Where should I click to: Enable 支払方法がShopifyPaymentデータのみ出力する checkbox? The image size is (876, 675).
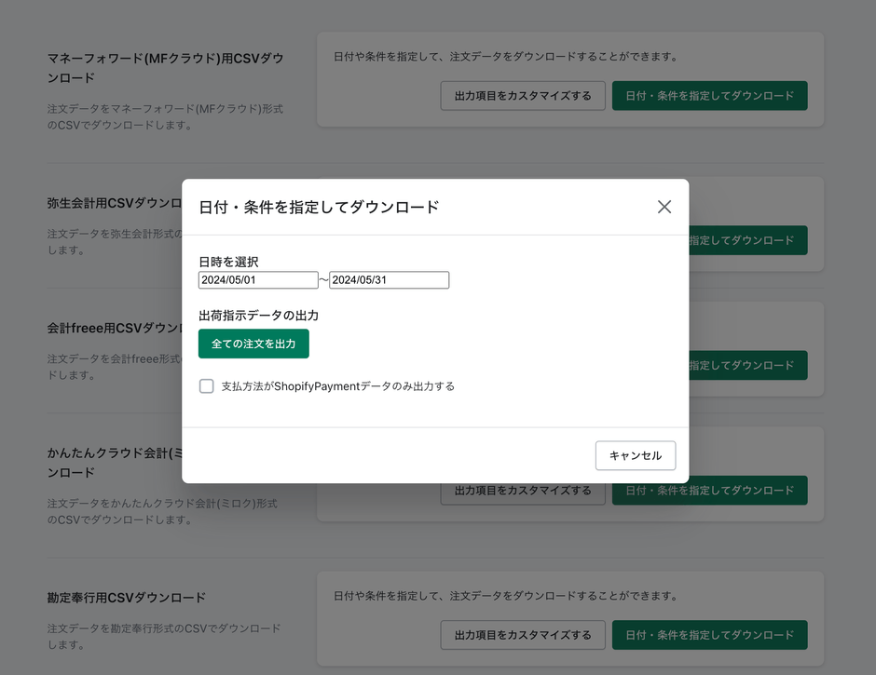[206, 385]
